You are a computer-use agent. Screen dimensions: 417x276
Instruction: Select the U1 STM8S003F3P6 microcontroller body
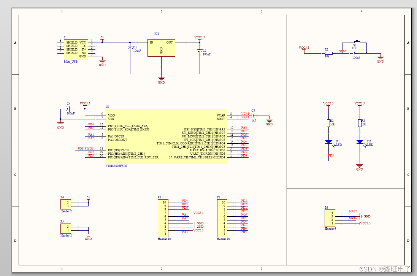point(166,136)
